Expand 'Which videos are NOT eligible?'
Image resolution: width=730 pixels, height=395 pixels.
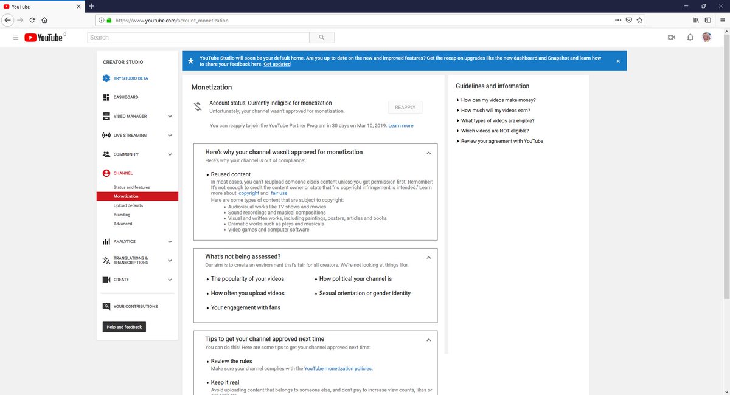492,131
